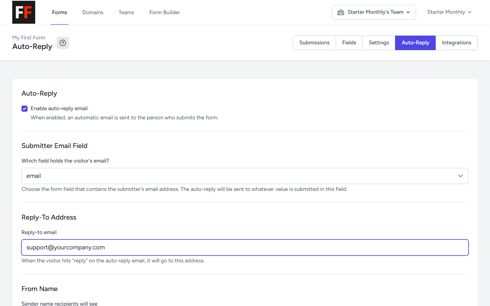Open the visitor's email field dropdown
This screenshot has width=490, height=306.
point(245,176)
